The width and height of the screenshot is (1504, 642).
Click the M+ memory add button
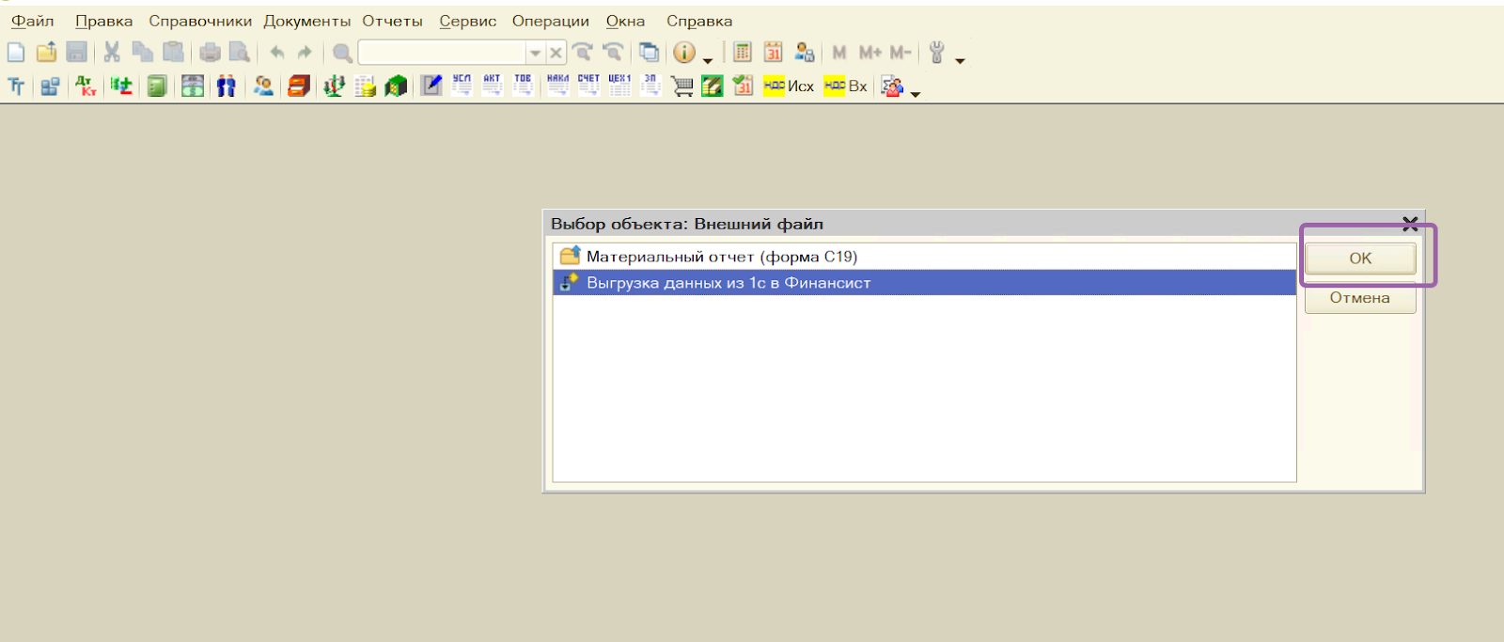tap(870, 53)
